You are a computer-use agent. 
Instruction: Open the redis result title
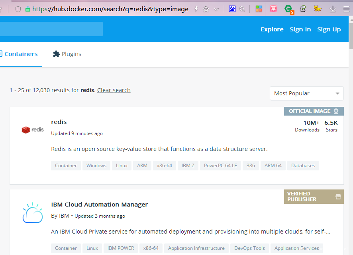pyautogui.click(x=59, y=122)
